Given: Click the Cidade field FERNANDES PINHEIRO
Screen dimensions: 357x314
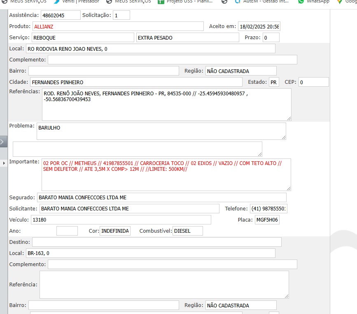Looking at the screenshot, I should tap(136, 82).
